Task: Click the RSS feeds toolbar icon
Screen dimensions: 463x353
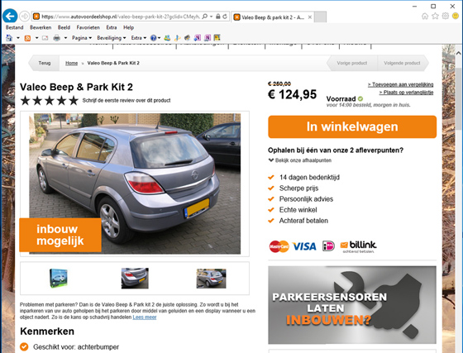Action: pyautogui.click(x=27, y=38)
